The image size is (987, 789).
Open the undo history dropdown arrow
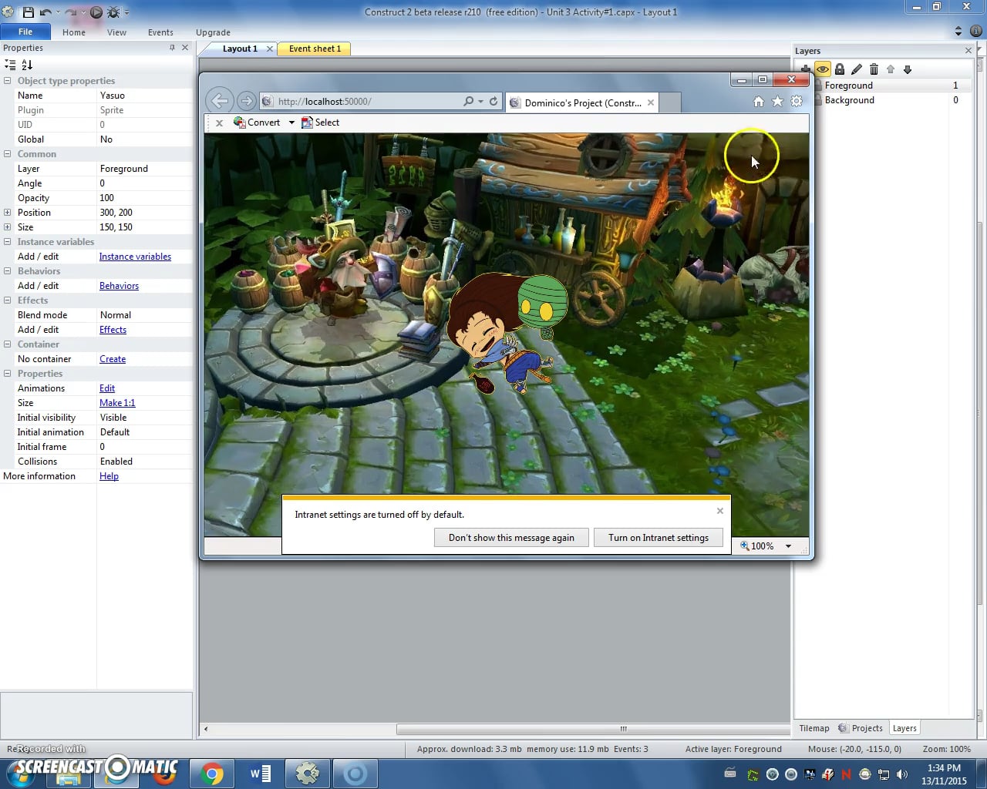[58, 12]
